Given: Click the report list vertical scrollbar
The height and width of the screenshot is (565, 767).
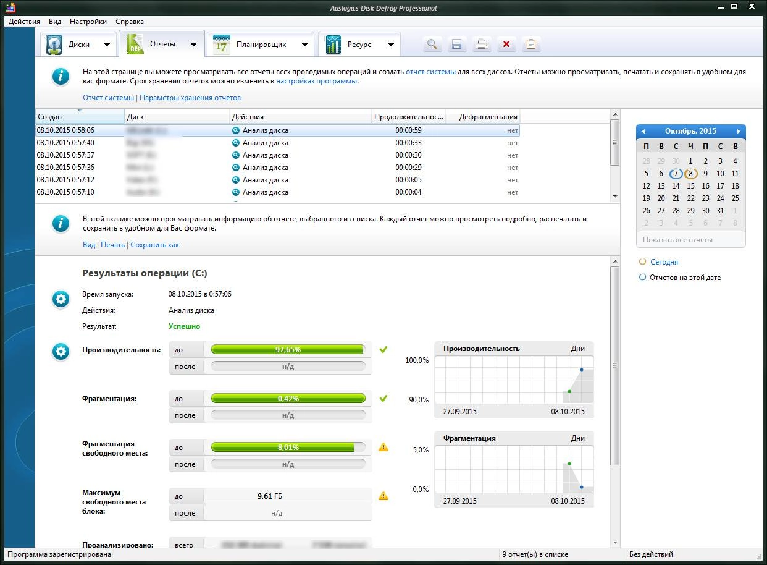Looking at the screenshot, I should pos(614,155).
